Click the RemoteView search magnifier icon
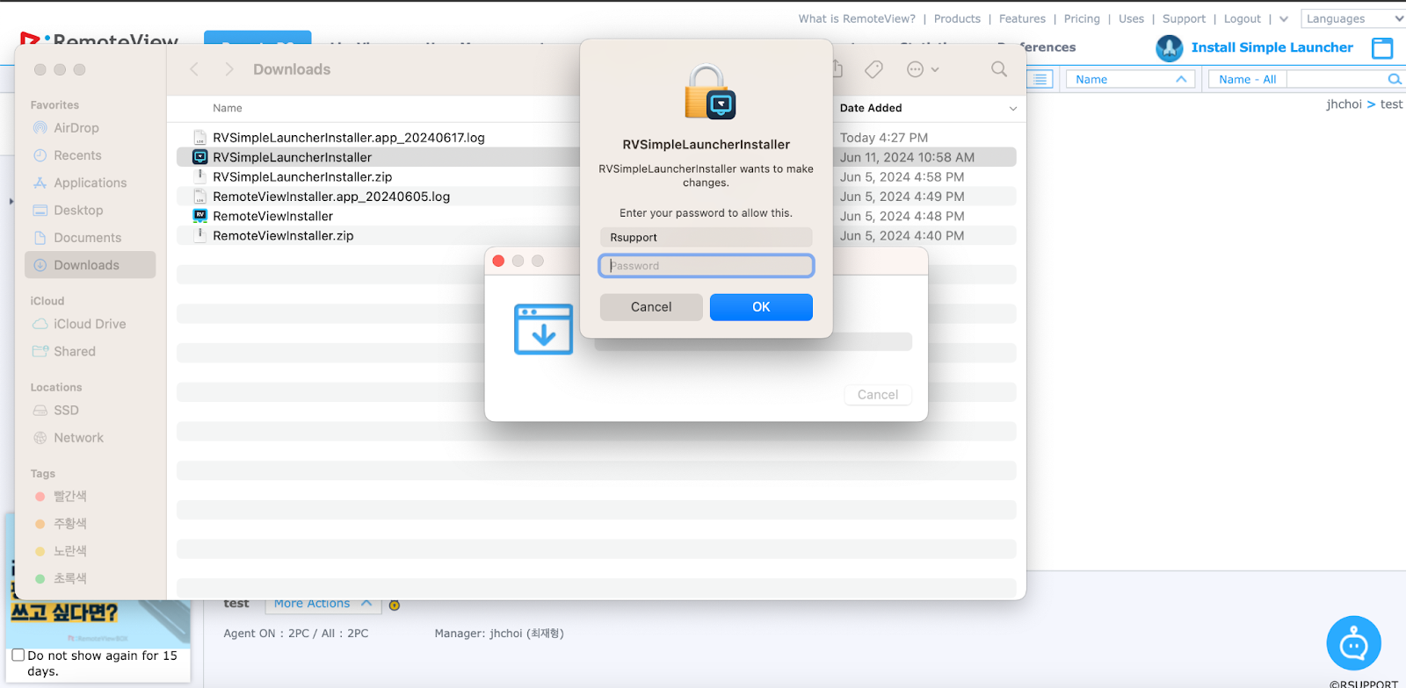Viewport: 1406px width, 688px height. [x=1394, y=79]
